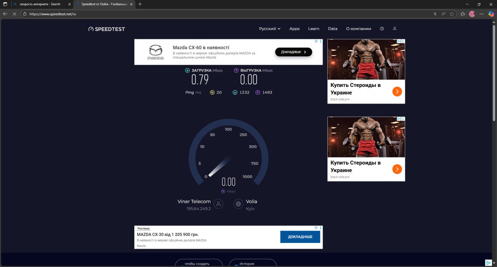This screenshot has height=267, width=497.
Task: Click orange arrow on upper steroids ad
Action: [397, 92]
